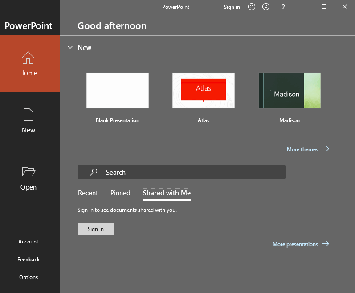
Task: Collapse the New section chevron
Action: 70,48
